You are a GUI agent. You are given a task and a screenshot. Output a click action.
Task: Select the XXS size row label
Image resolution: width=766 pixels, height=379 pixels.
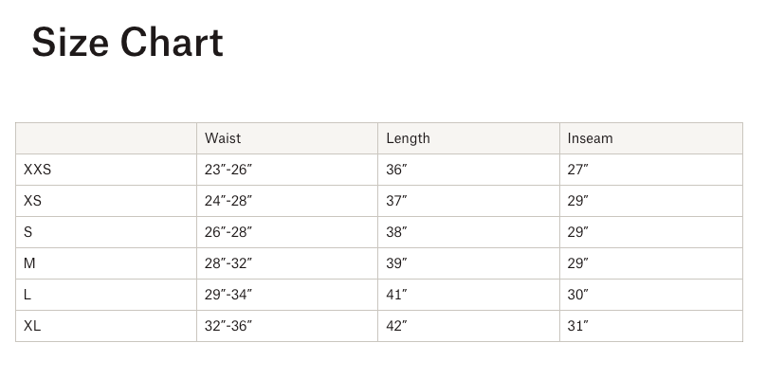click(38, 170)
